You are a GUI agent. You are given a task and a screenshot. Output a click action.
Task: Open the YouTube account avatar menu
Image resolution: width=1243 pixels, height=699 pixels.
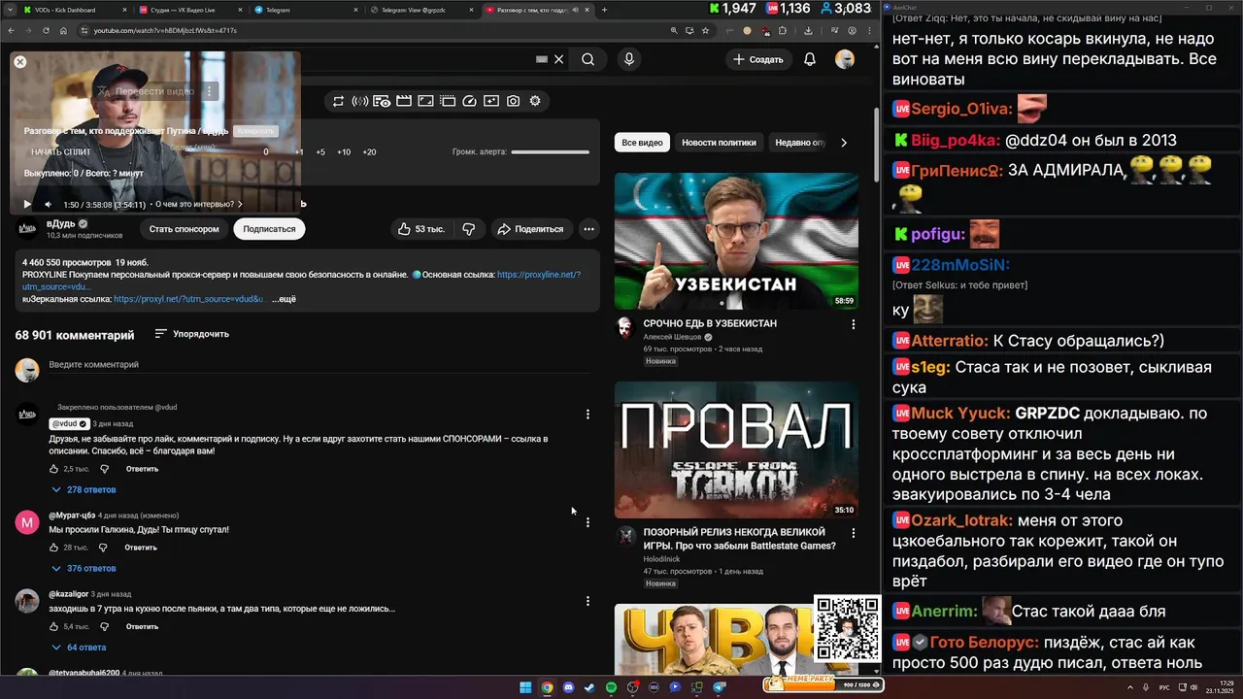tap(845, 59)
